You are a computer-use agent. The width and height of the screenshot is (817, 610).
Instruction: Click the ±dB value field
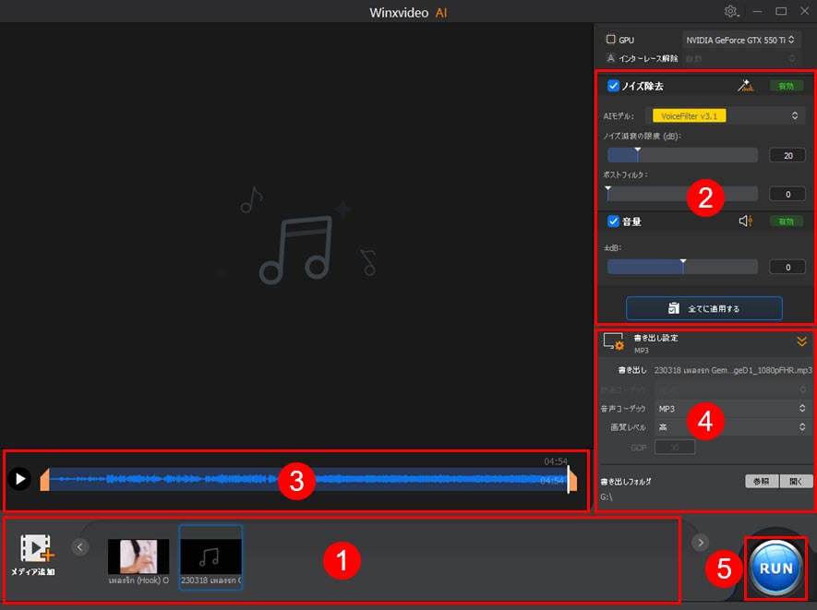coord(787,268)
